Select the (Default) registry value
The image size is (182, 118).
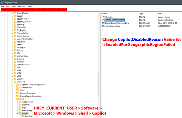(109, 17)
